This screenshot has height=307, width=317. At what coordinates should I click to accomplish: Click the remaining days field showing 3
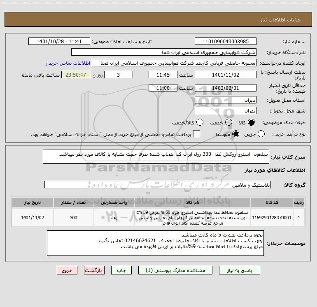click(119, 75)
